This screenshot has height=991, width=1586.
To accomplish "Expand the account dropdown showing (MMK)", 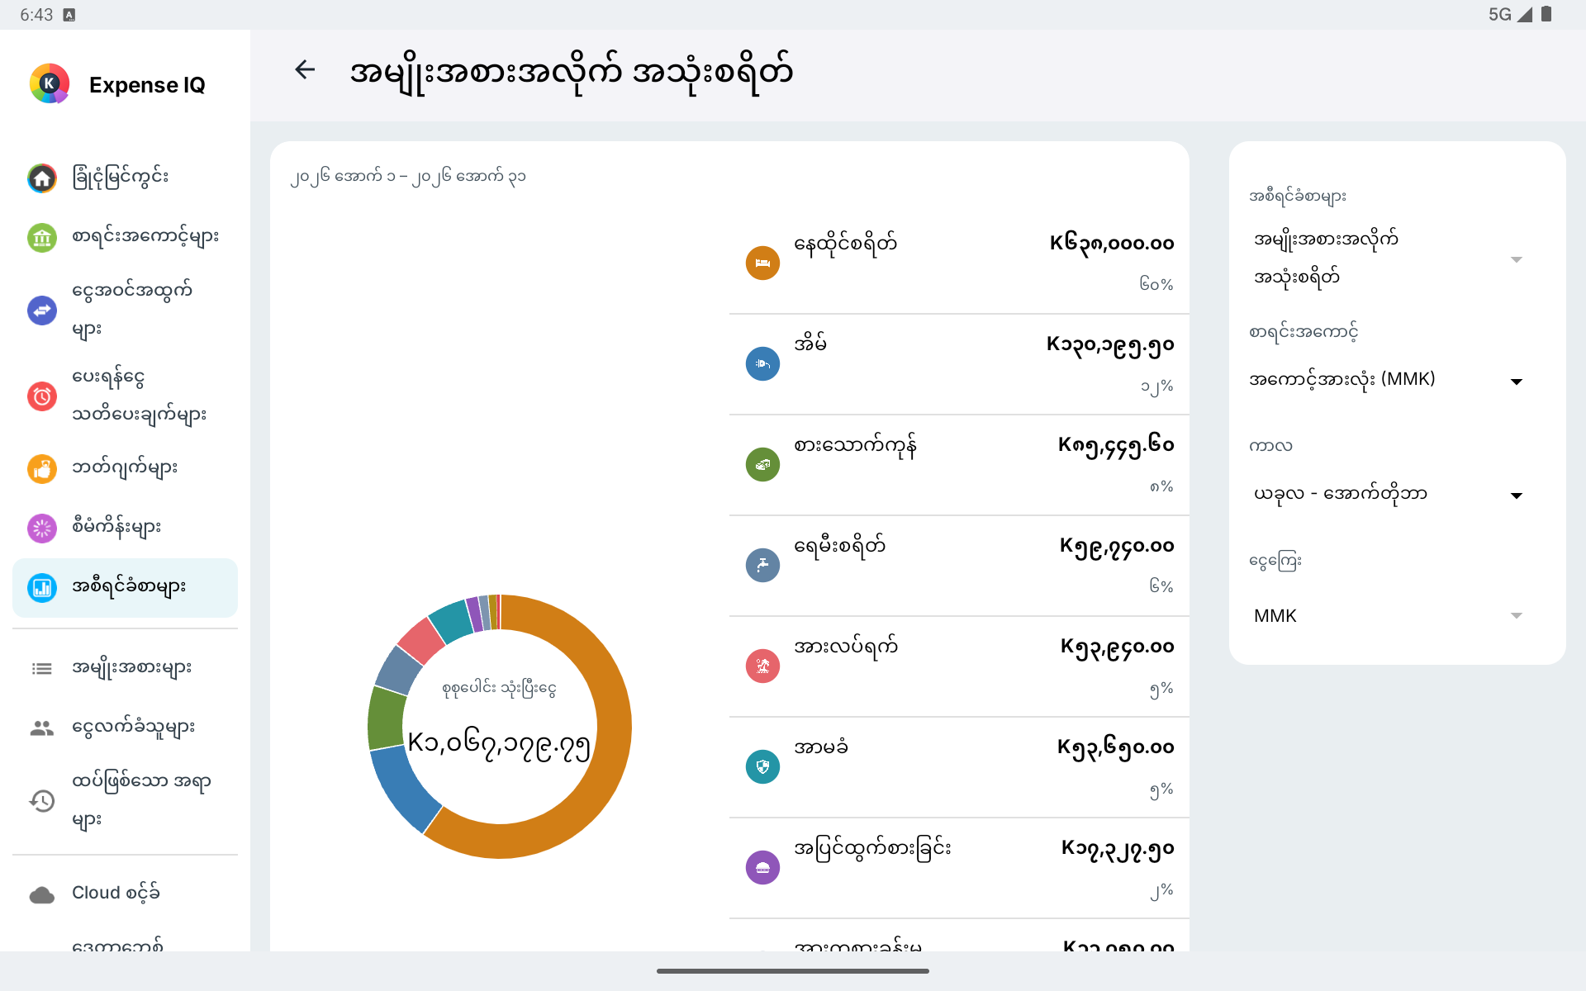I will point(1388,381).
